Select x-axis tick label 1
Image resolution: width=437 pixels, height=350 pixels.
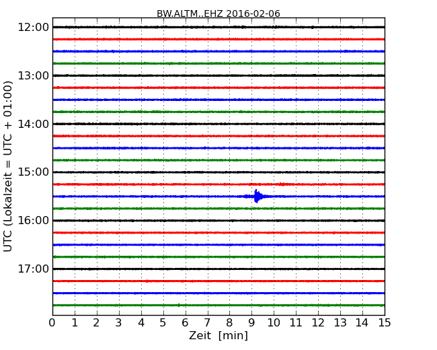point(75,323)
